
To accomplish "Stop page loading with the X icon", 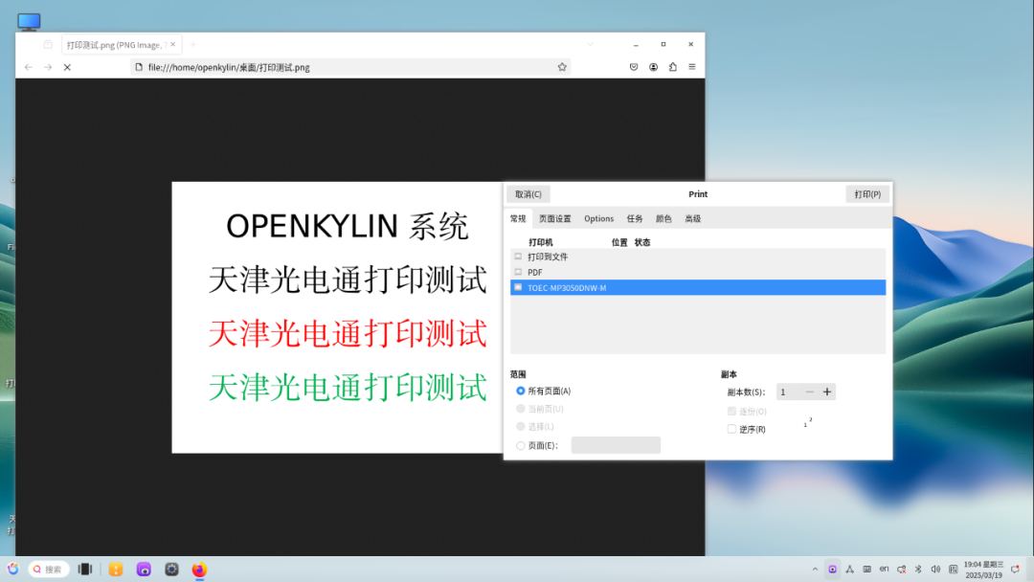I will [x=66, y=67].
